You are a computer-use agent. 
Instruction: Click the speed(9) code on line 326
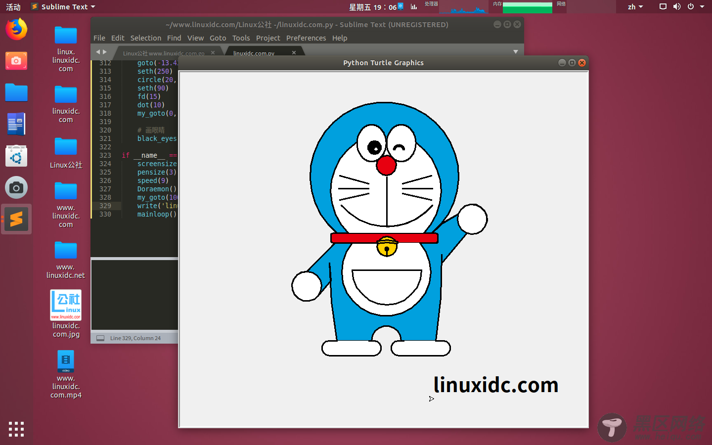153,180
